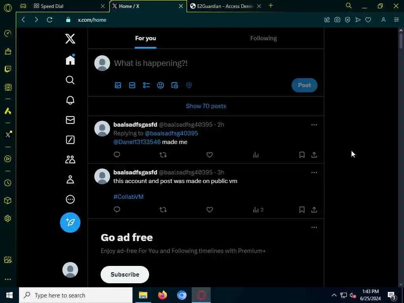Open the @Danel13133546 mention link

(137, 142)
